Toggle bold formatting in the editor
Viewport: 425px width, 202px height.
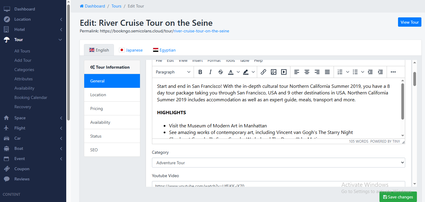click(x=200, y=72)
